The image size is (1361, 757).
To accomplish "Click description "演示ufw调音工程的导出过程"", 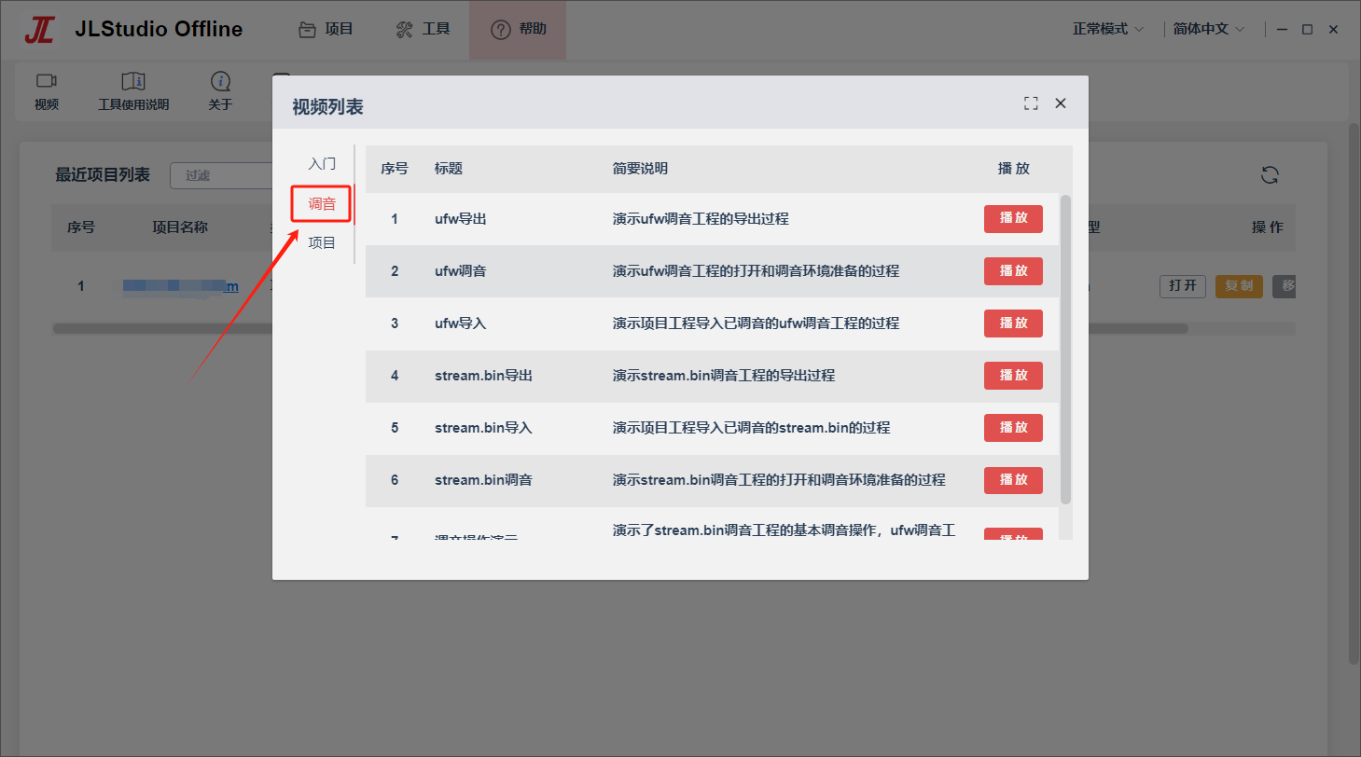I will (x=701, y=219).
